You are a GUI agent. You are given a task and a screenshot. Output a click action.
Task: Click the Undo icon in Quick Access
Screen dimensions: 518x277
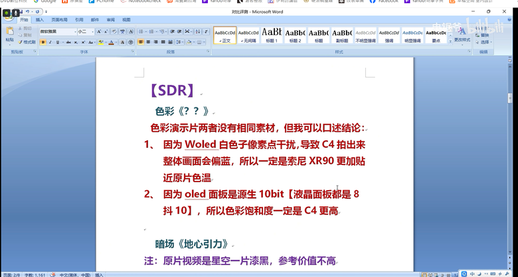pos(27,12)
